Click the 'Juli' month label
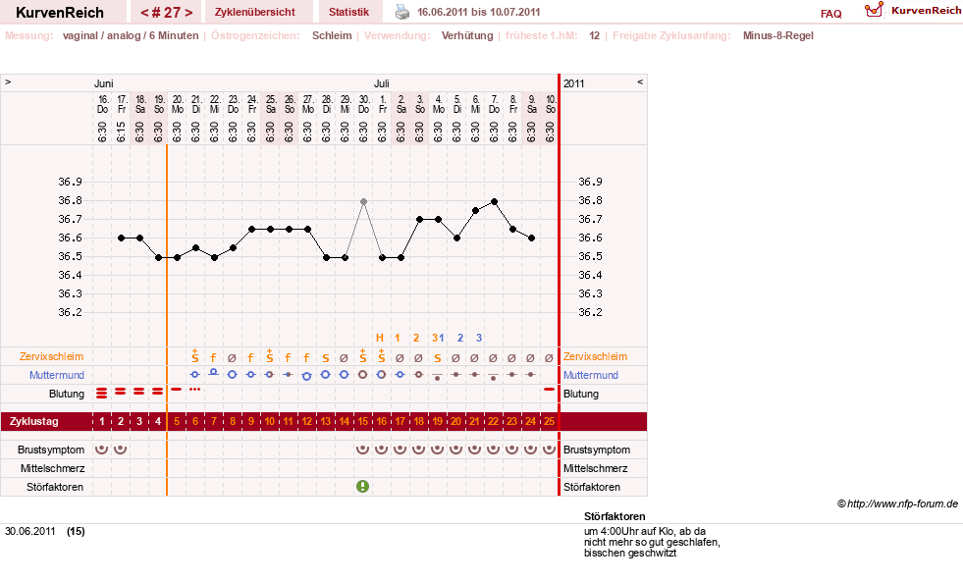963x583 pixels. (x=382, y=83)
